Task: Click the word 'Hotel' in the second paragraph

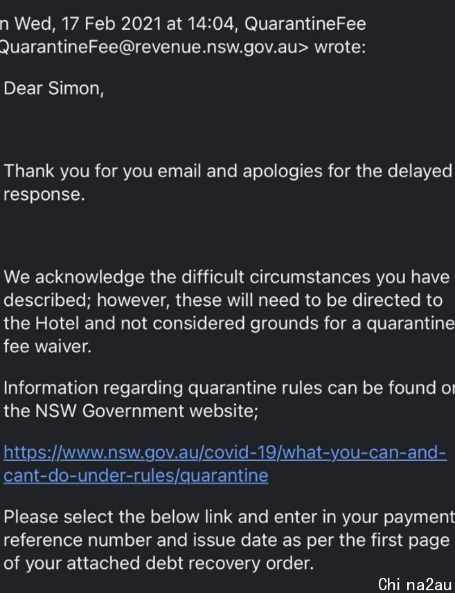Action: pos(57,323)
